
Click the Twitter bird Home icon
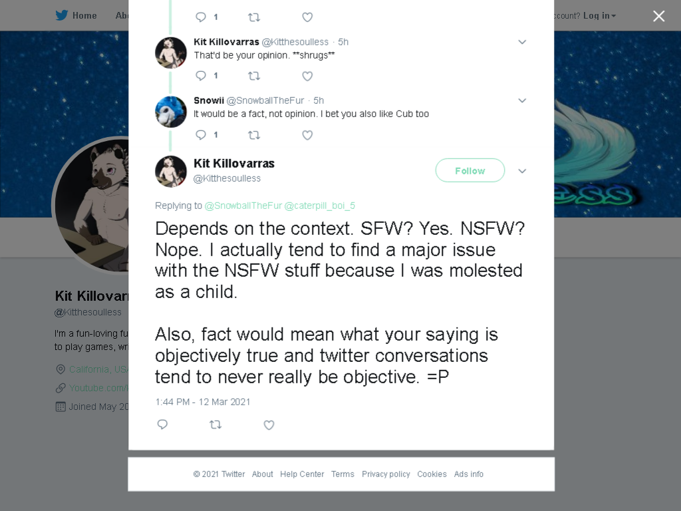point(62,15)
